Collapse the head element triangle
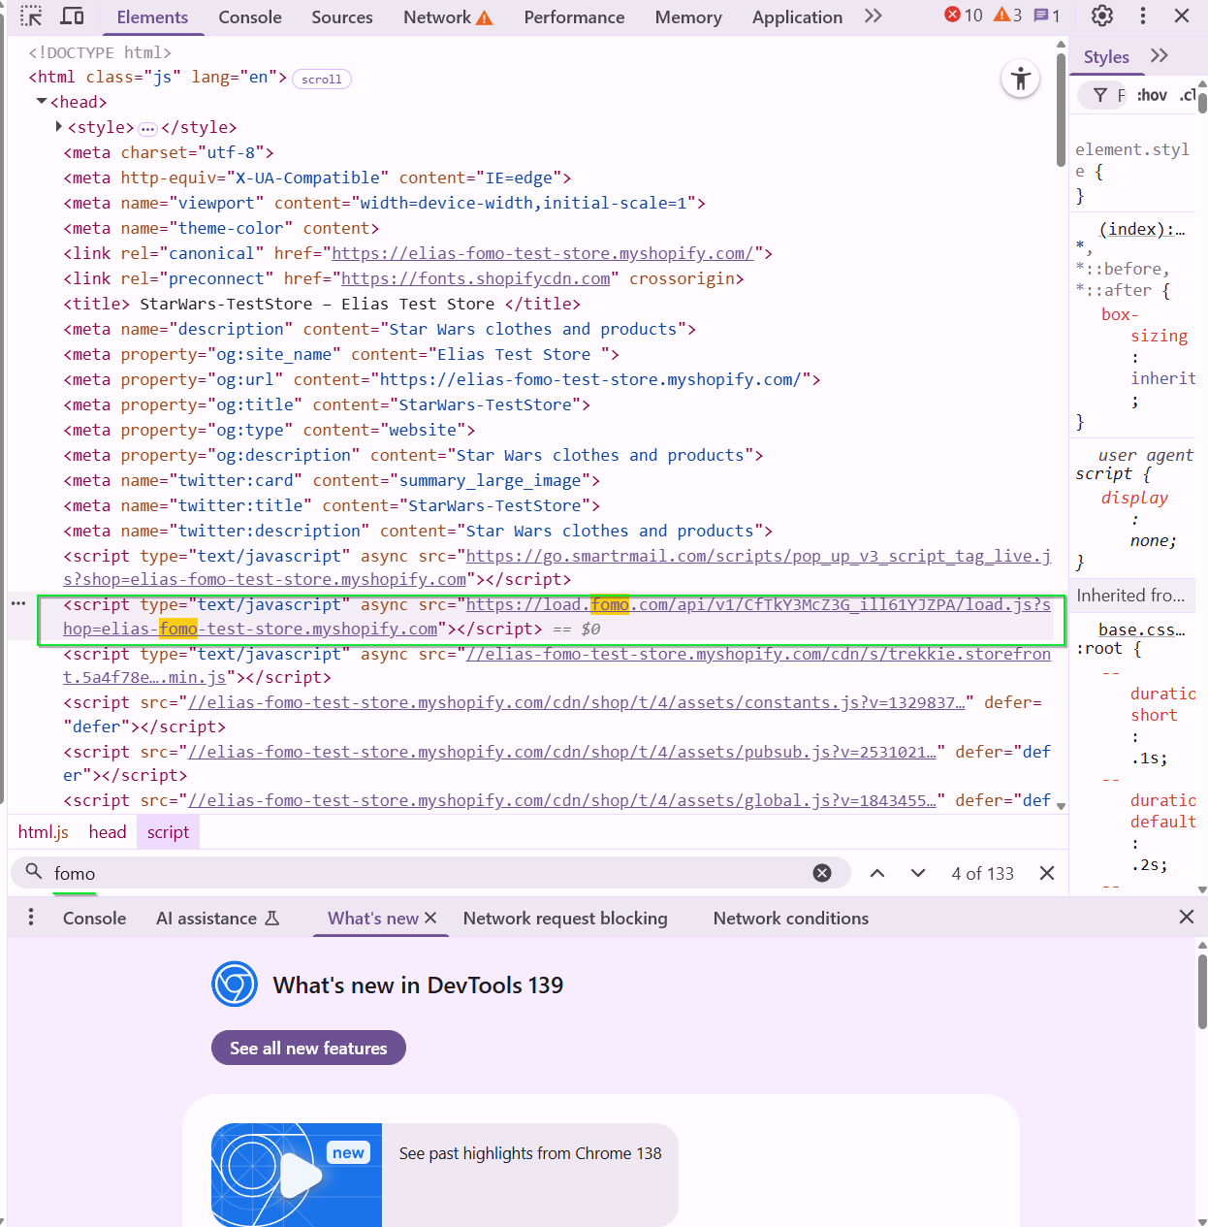1208x1227 pixels. [x=42, y=102]
